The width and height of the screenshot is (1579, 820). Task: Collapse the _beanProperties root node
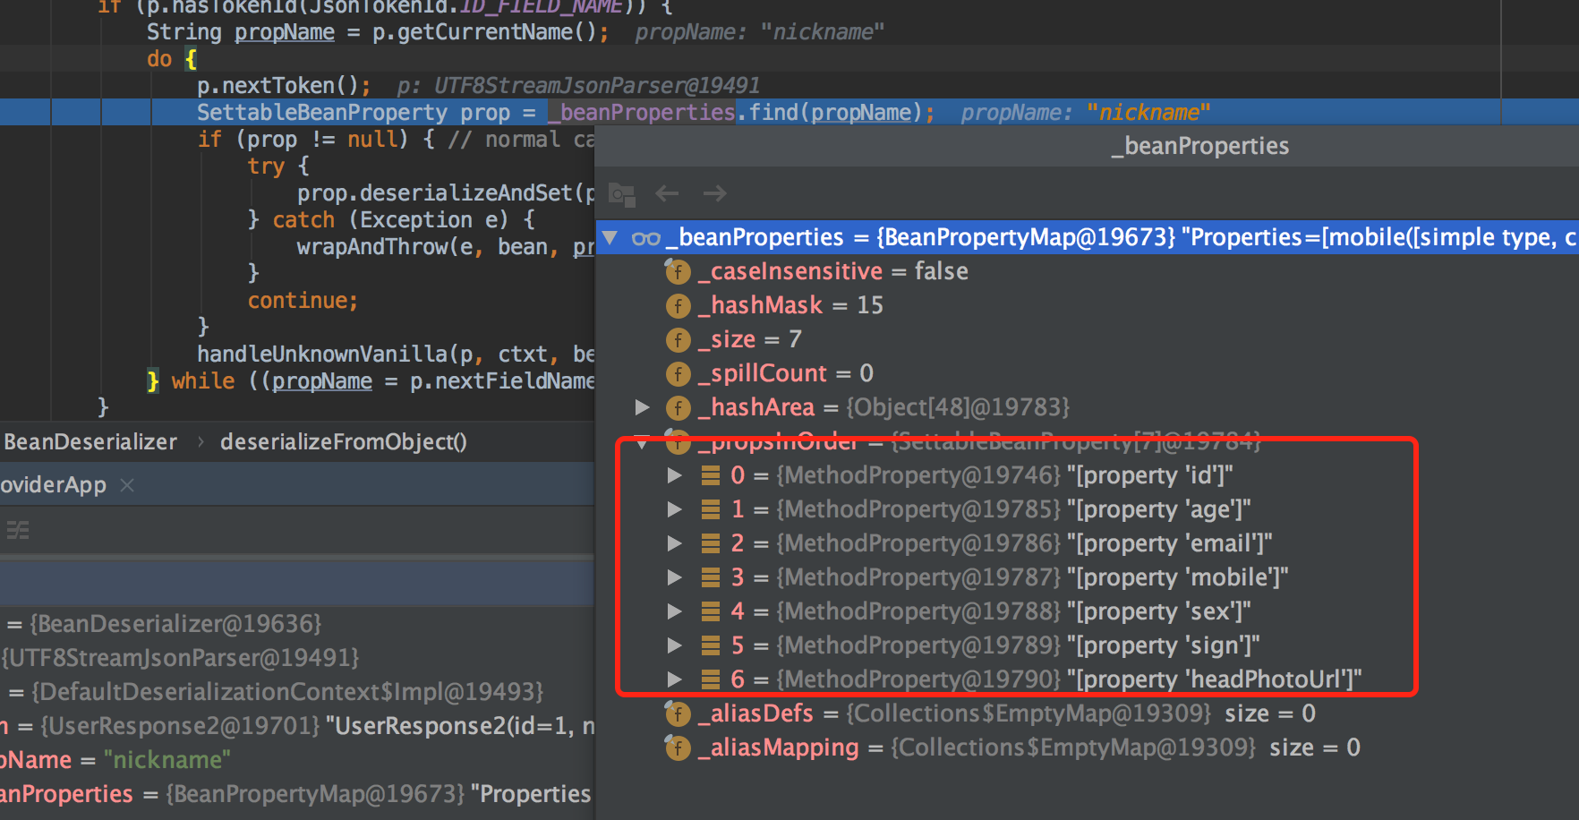610,237
